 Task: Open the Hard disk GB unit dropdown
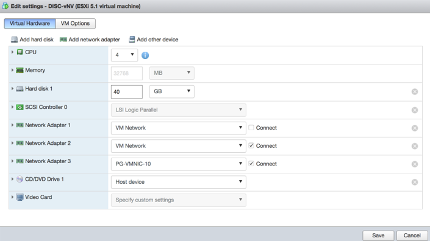click(x=171, y=92)
